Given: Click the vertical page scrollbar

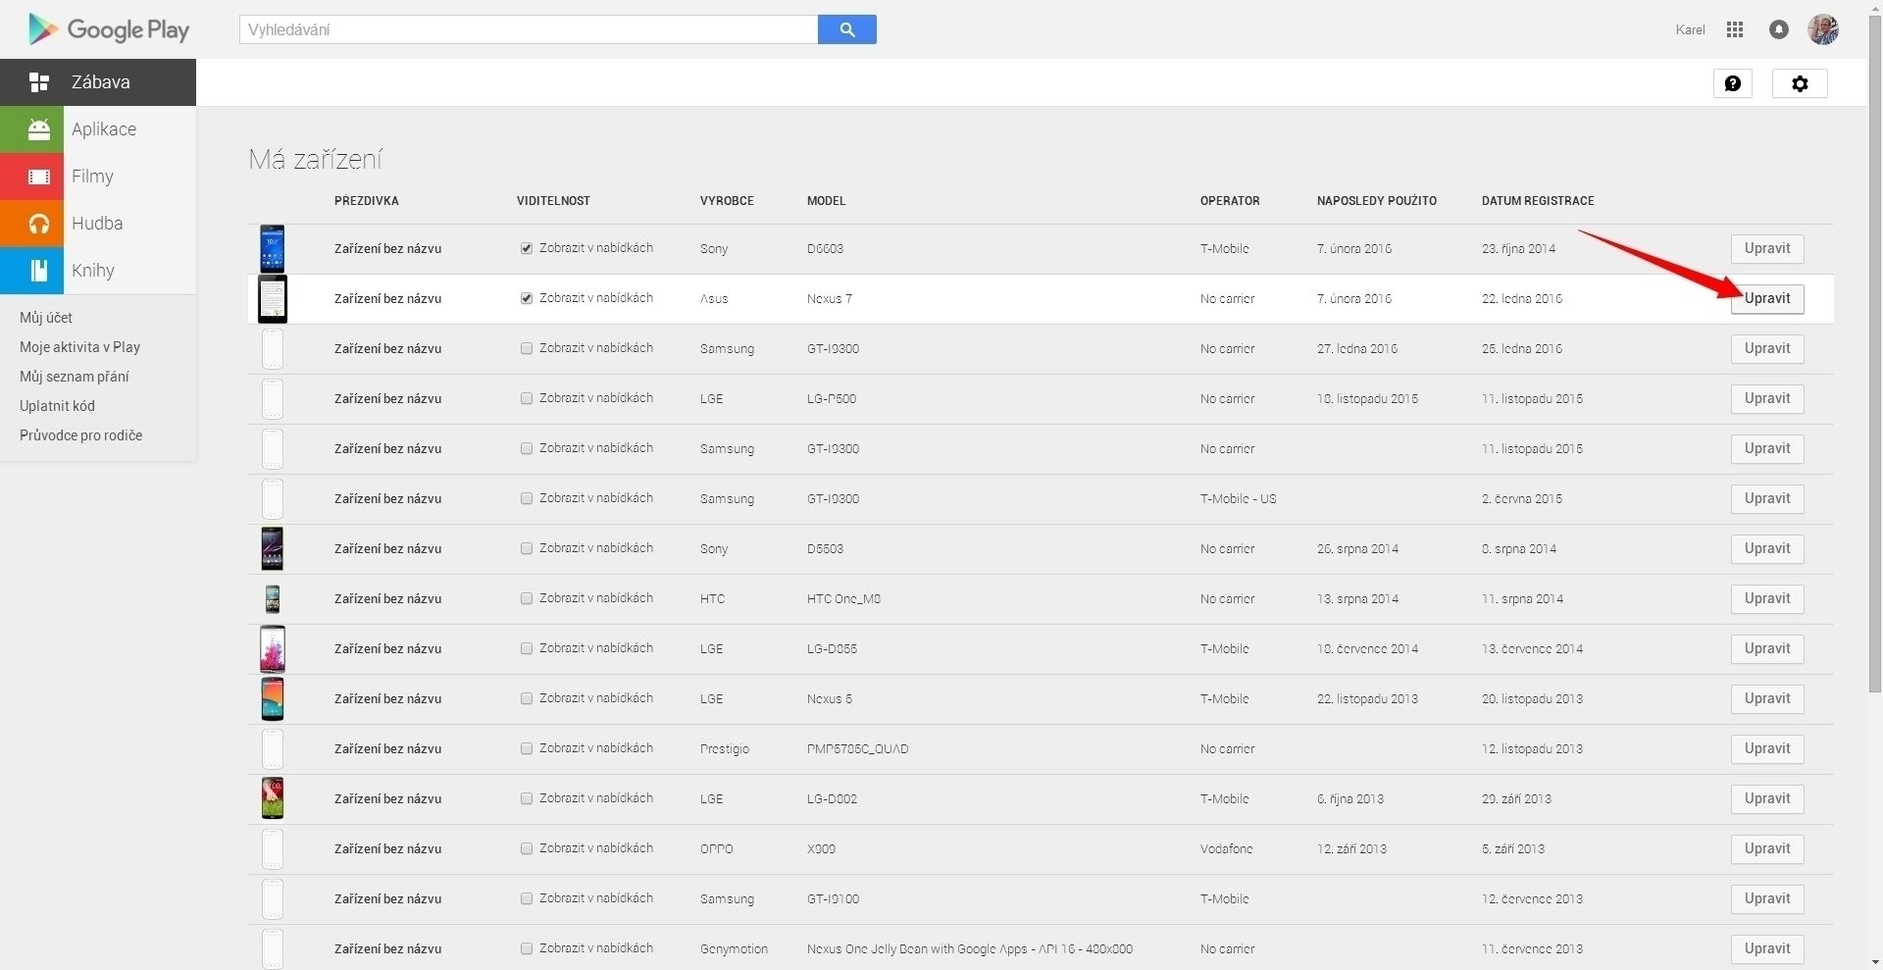Looking at the screenshot, I should click(x=1875, y=353).
